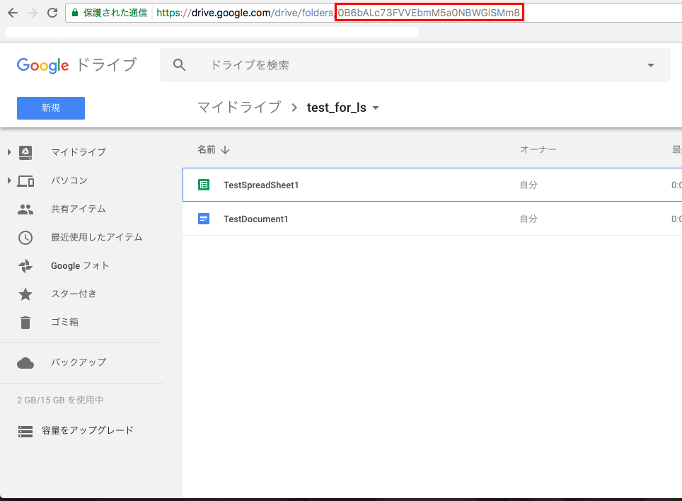Open the trash (ゴミ箱) icon
682x501 pixels.
click(25, 322)
